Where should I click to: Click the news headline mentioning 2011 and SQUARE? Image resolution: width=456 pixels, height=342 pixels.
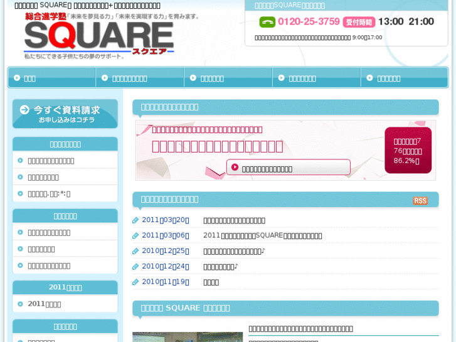(262, 235)
